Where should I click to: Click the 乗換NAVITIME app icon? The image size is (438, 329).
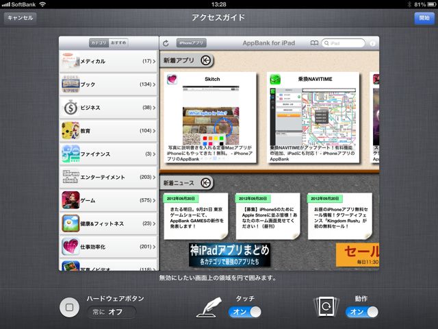(x=275, y=80)
